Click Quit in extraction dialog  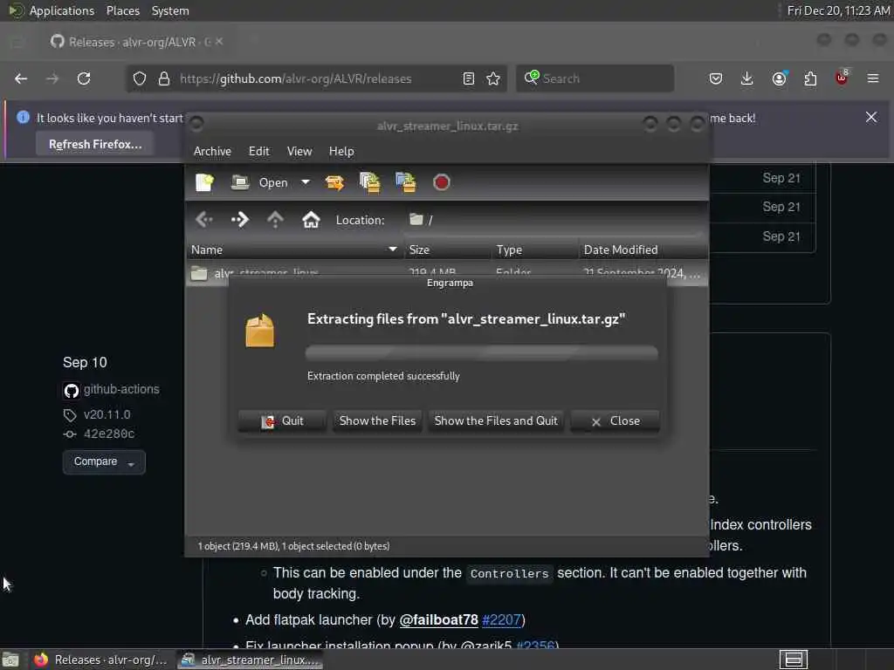pos(282,421)
